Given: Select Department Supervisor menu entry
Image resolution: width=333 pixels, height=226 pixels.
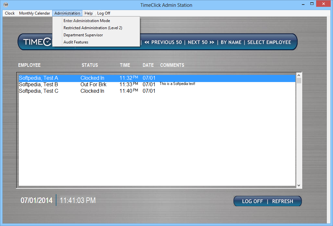Looking at the screenshot, I should point(96,35).
